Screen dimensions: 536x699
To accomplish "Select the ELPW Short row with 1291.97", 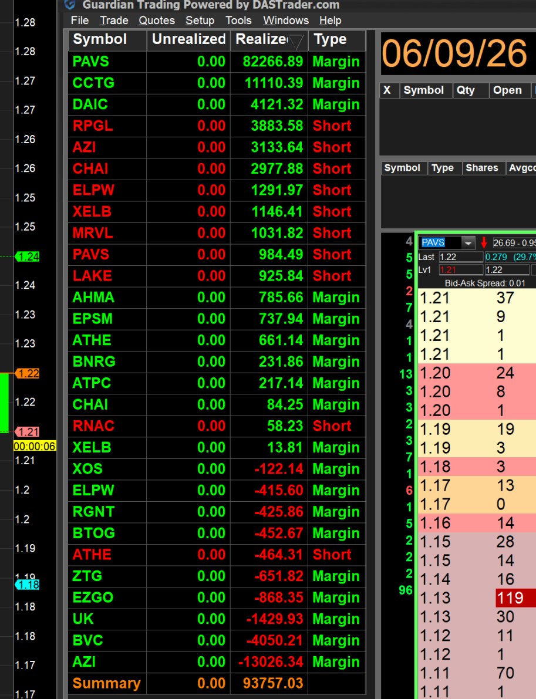I will pyautogui.click(x=217, y=190).
